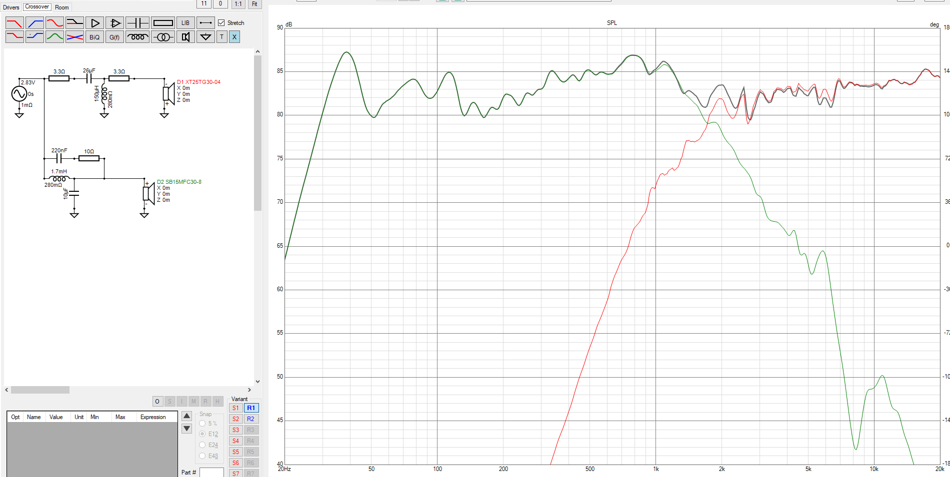Screen dimensions: 950x477
Task: Place an inductor coil component
Action: [137, 37]
